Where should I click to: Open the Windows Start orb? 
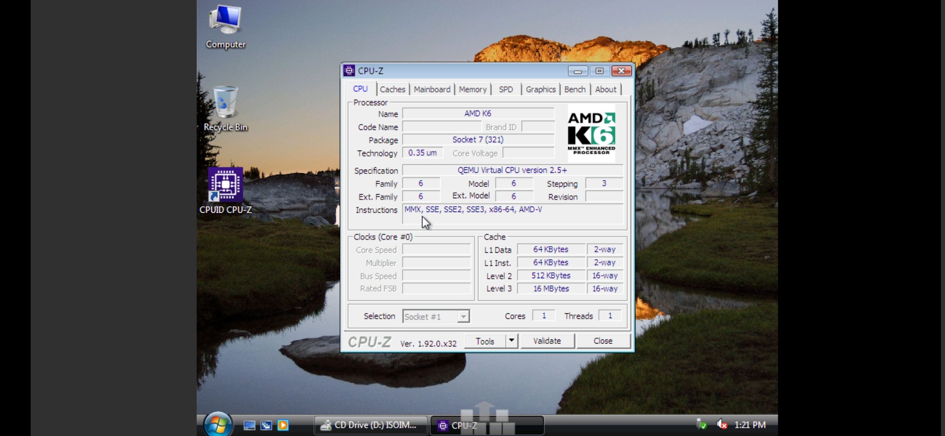click(218, 425)
